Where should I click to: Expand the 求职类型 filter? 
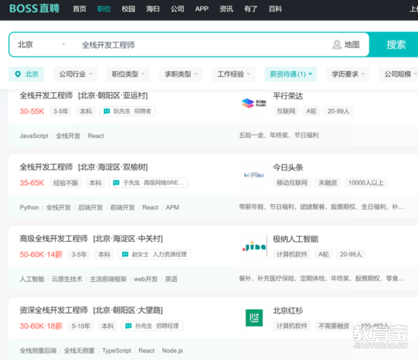coord(180,74)
